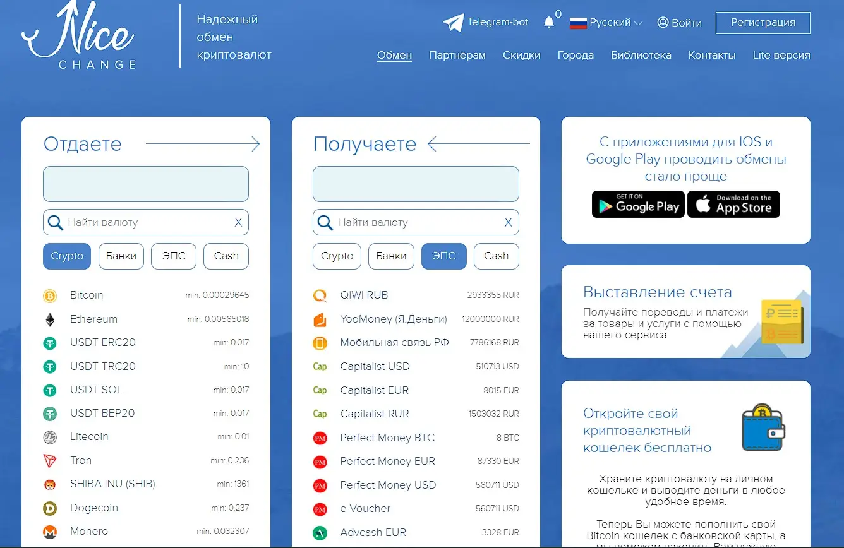Open Откройте свой криптовалютный кошелек link
Screen dimensions: 844x548
click(x=648, y=431)
